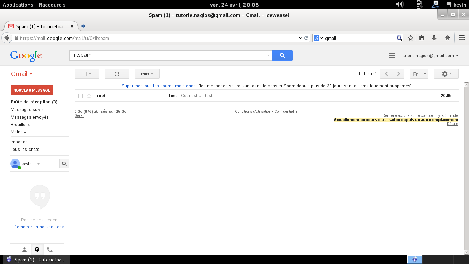Open input tools language arrow beside Fr

pyautogui.click(x=425, y=74)
